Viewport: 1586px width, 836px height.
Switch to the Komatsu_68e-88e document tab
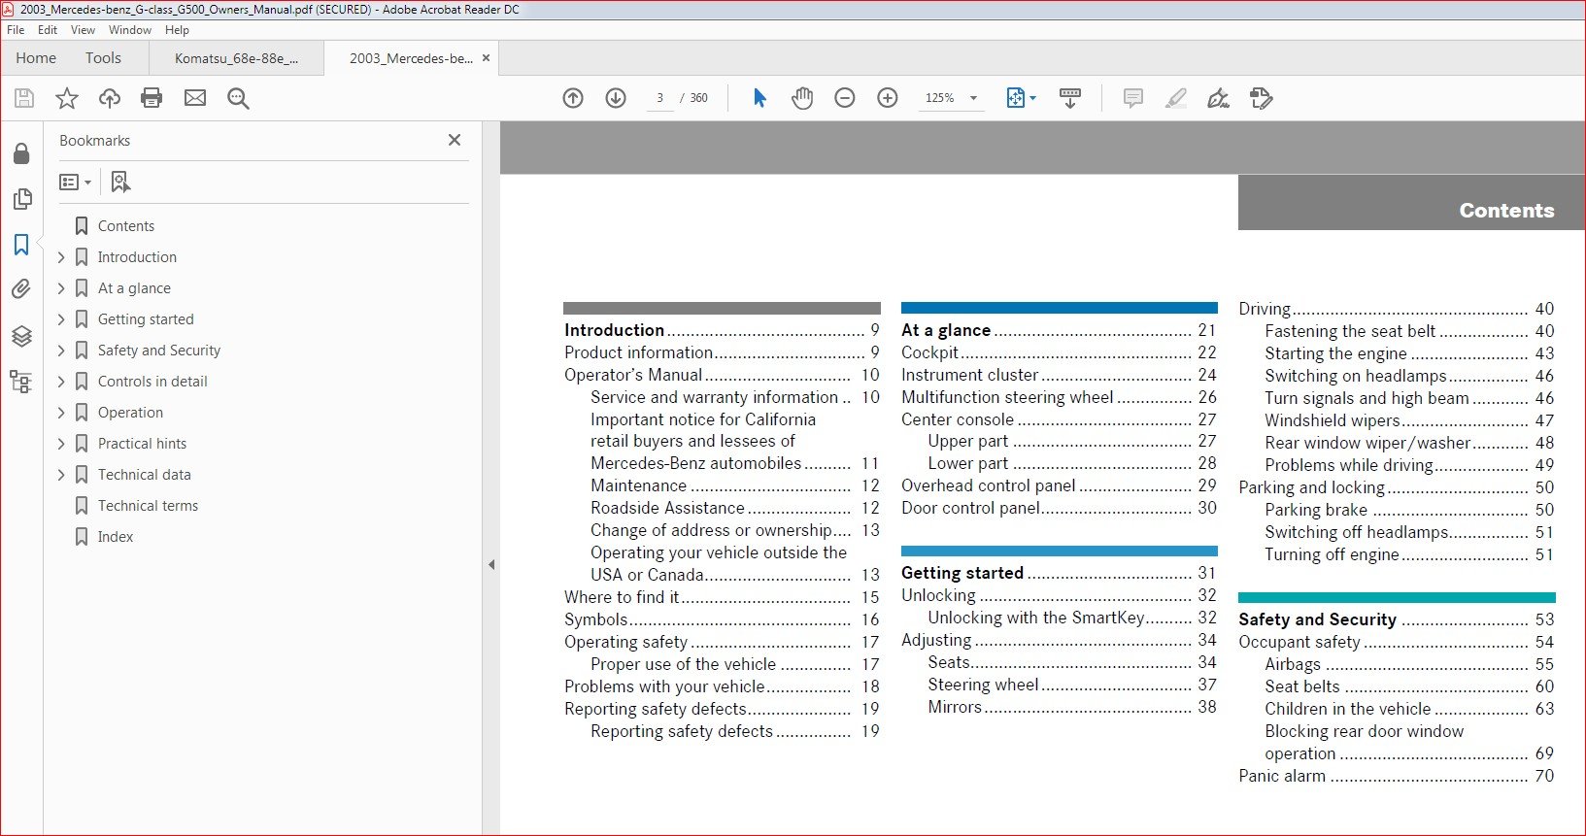click(236, 58)
